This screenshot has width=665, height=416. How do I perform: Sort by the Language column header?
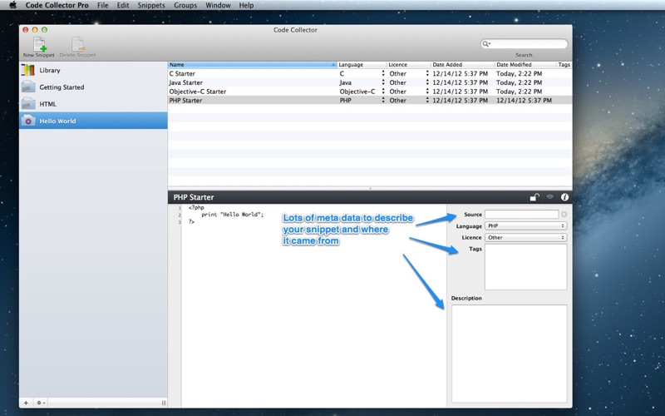(x=362, y=65)
